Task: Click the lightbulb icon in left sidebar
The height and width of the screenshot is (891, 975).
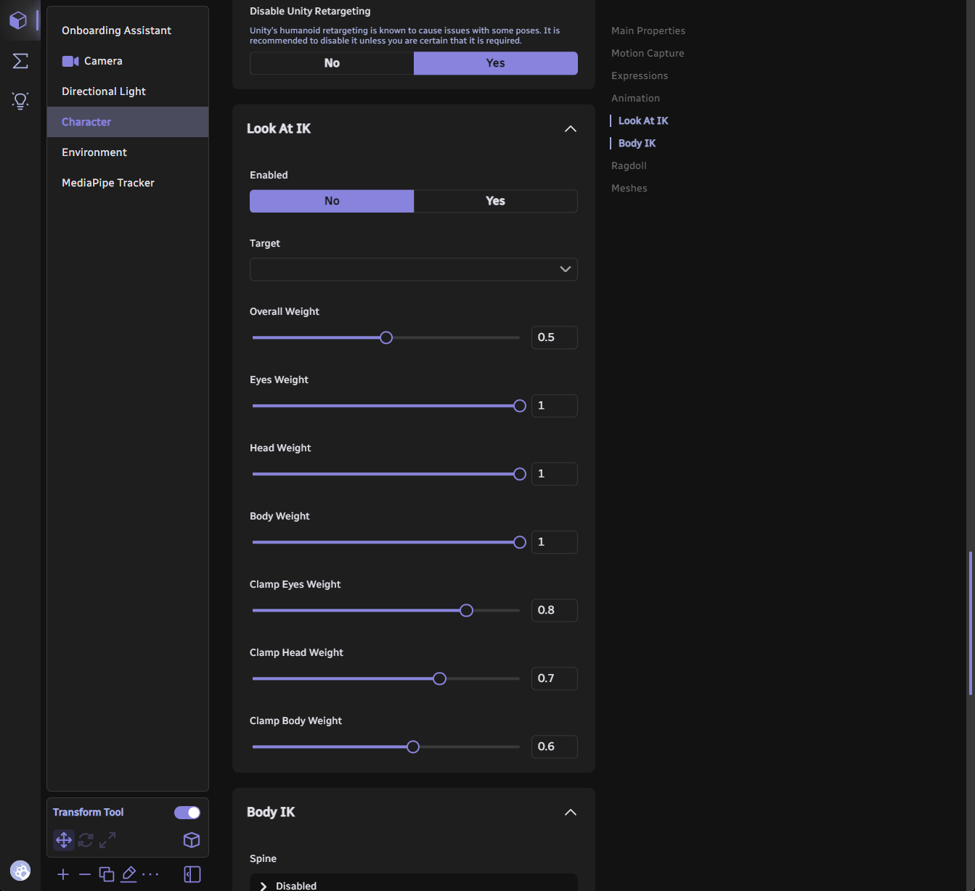Action: [x=20, y=101]
